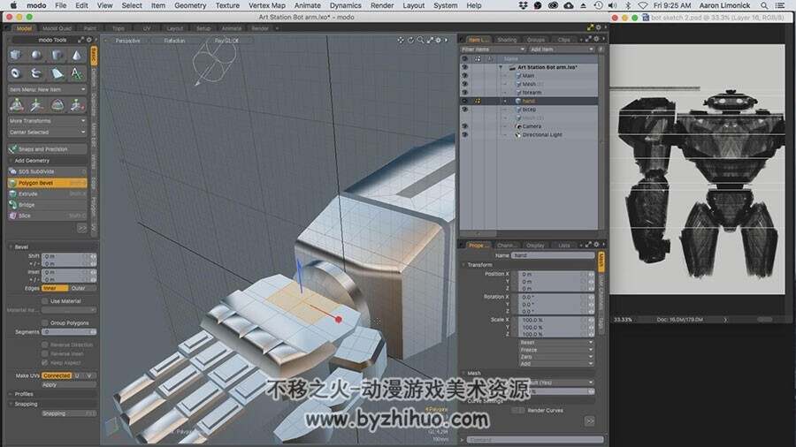The height and width of the screenshot is (447, 796).
Task: Select the cube primitive tool
Action: [16, 55]
